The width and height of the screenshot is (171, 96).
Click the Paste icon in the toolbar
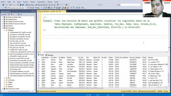pos(55,5)
